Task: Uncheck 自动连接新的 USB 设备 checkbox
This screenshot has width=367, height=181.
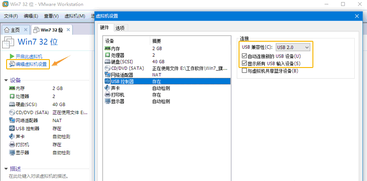Action: pyautogui.click(x=244, y=56)
